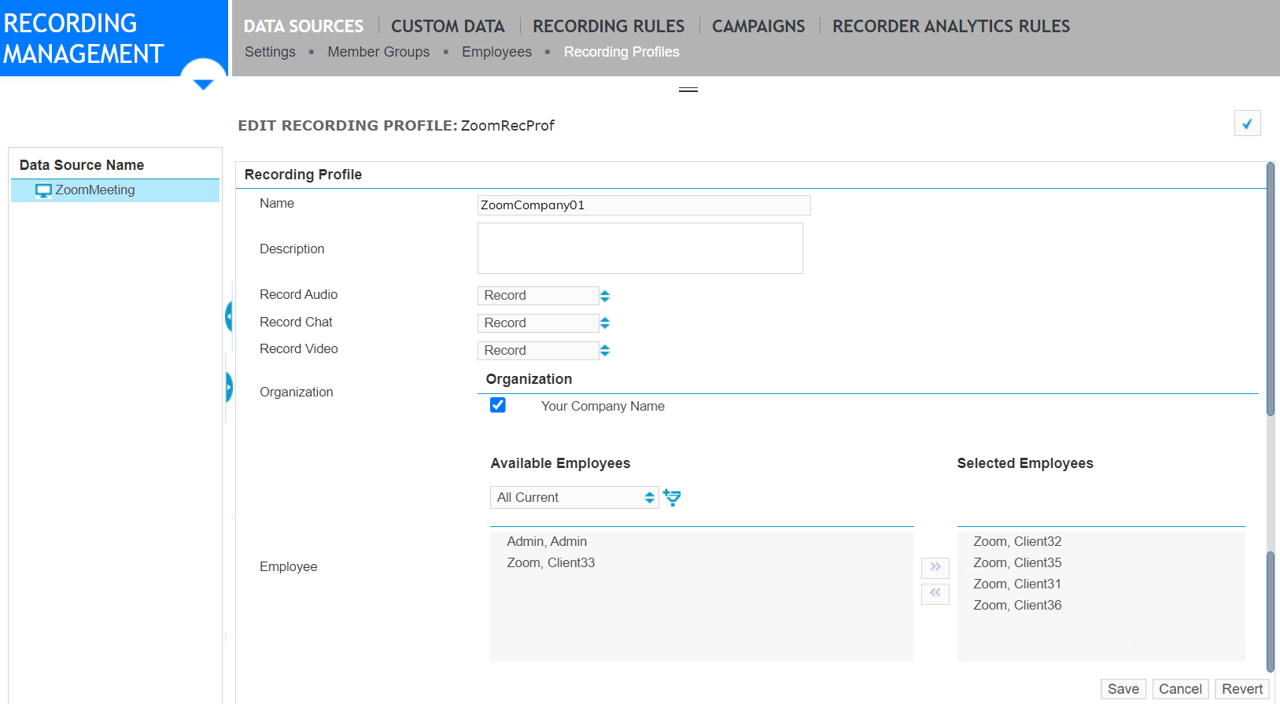Viewport: 1280px width, 704px height.
Task: Select Zoom, Client33 in Available Employees
Action: (551, 562)
